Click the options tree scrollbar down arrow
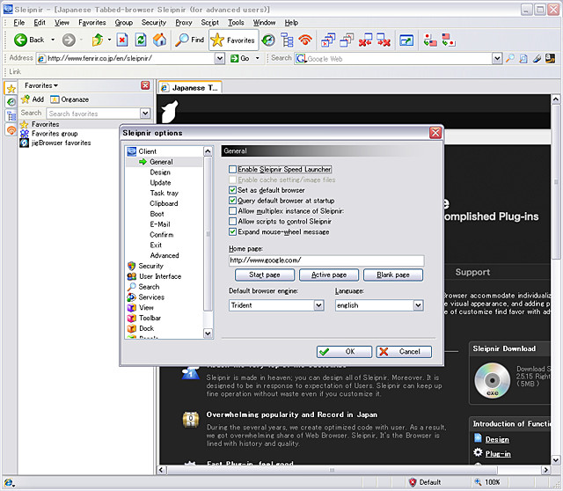563x491 pixels. [208, 333]
